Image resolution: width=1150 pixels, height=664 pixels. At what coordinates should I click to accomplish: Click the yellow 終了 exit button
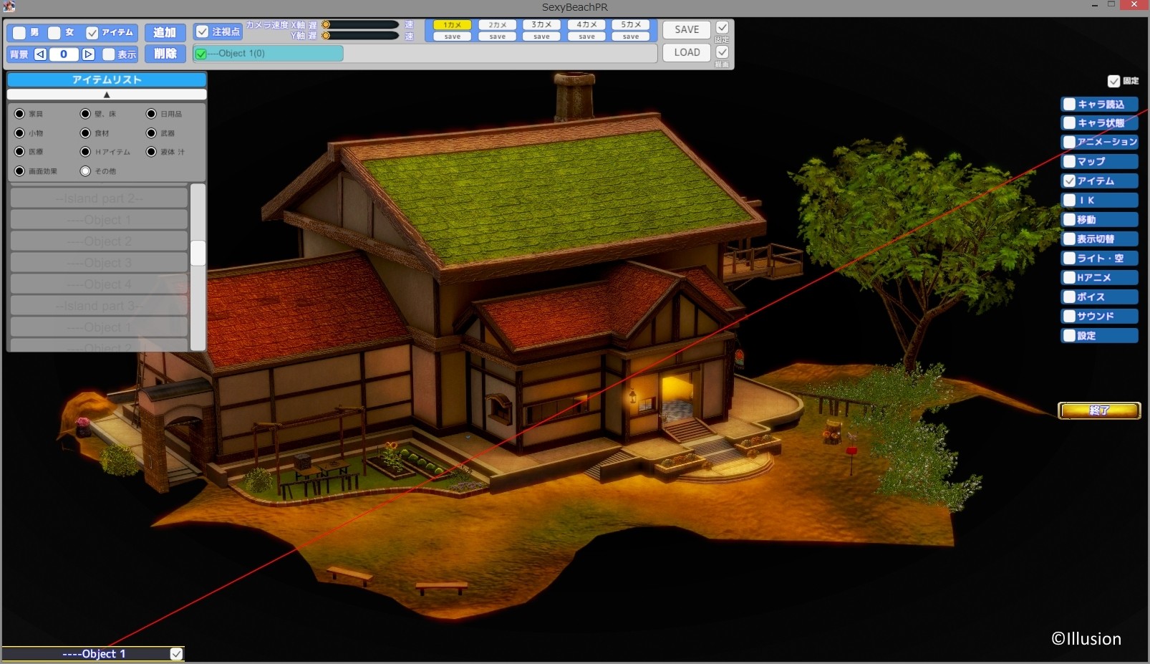1099,410
